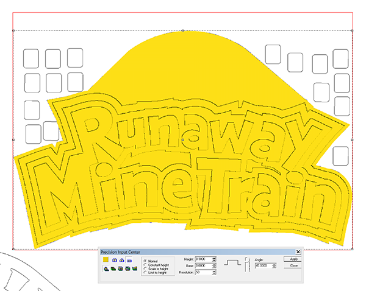Choose the second relief combine mode icon
The width and height of the screenshot is (366, 291).
[113, 268]
